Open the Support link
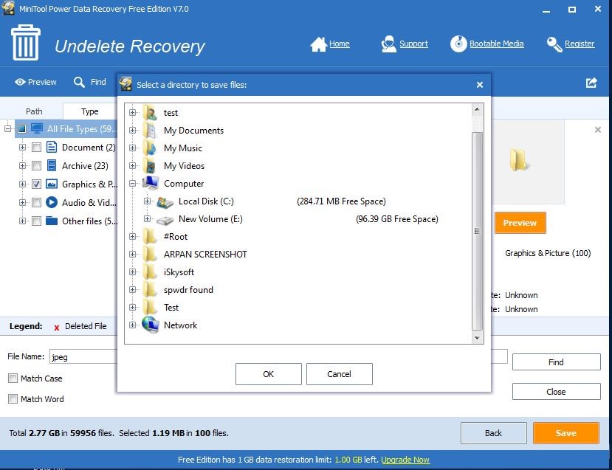 (413, 44)
